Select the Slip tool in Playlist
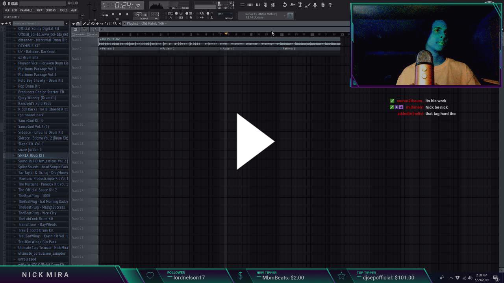The width and height of the screenshot is (504, 283). pos(102,24)
